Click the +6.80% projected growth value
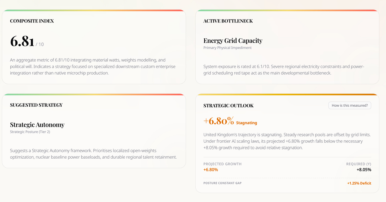 [211, 170]
